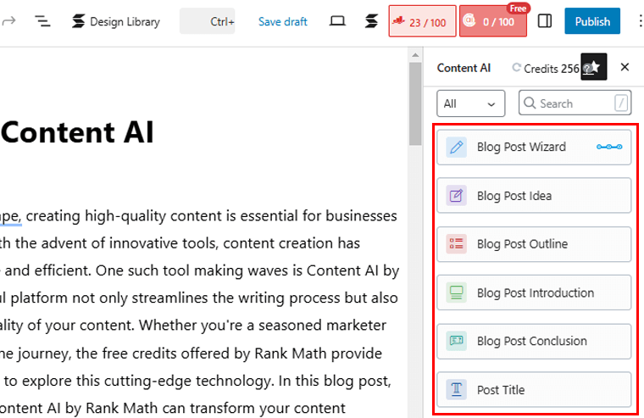
Task: Select the Blog Post Idea tool
Action: (534, 196)
